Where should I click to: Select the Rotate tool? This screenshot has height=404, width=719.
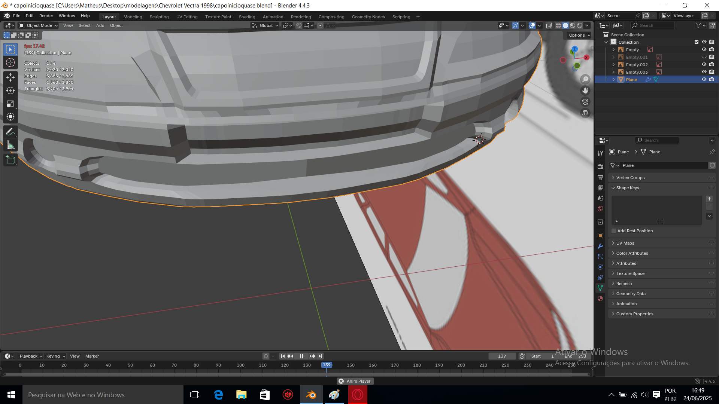10,91
